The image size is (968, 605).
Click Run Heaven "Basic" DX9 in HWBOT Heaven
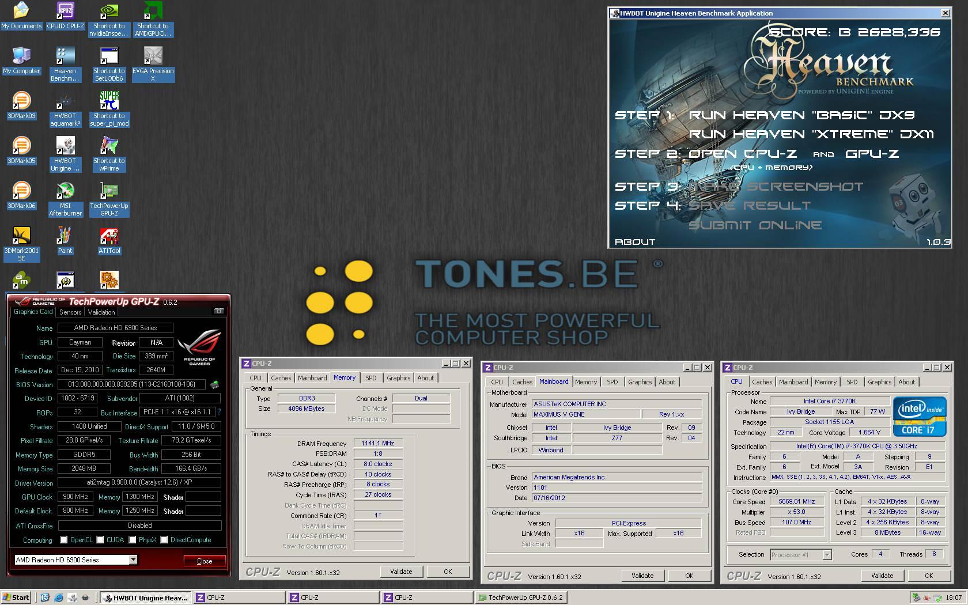pyautogui.click(x=801, y=115)
